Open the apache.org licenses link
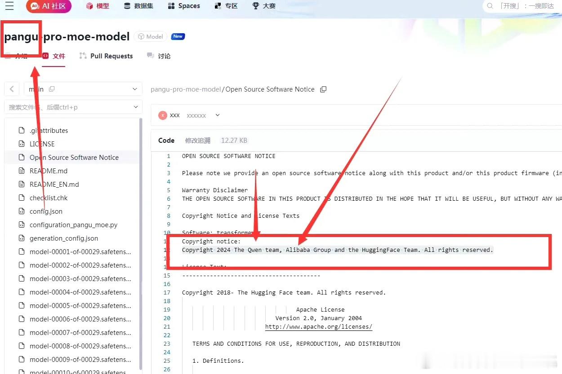 point(319,327)
